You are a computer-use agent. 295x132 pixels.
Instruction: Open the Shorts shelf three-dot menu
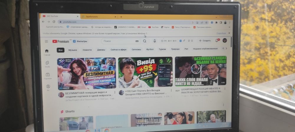[223, 105]
